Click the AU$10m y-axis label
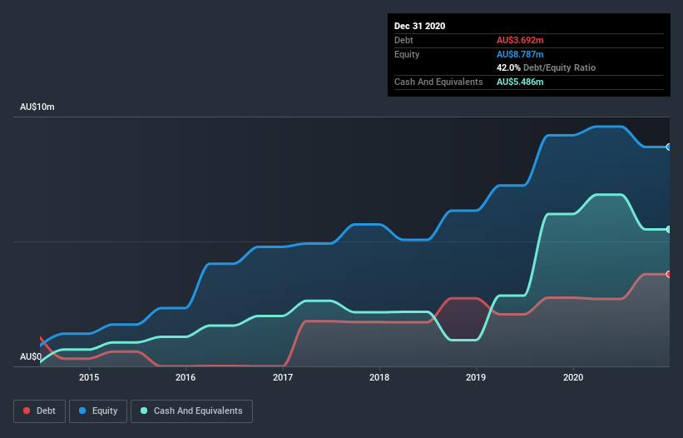683x438 pixels. point(37,107)
